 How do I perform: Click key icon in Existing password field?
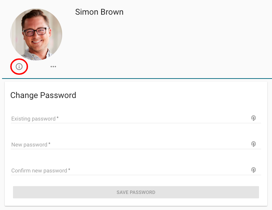pos(254,118)
